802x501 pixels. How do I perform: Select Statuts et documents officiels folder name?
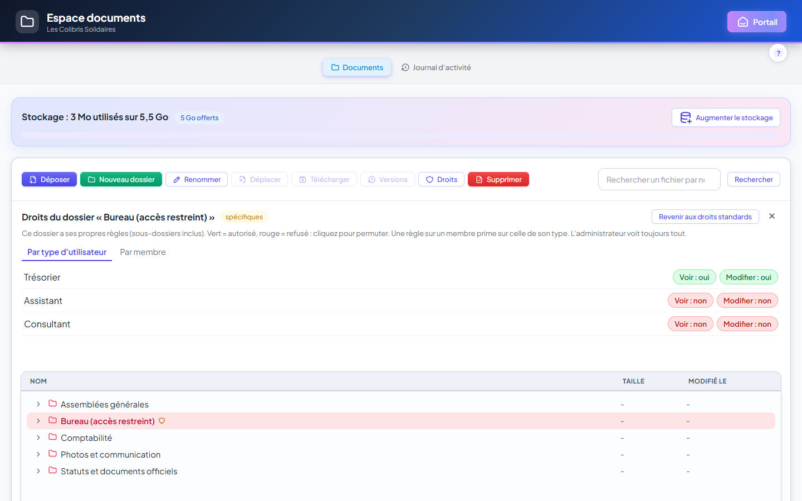[119, 471]
